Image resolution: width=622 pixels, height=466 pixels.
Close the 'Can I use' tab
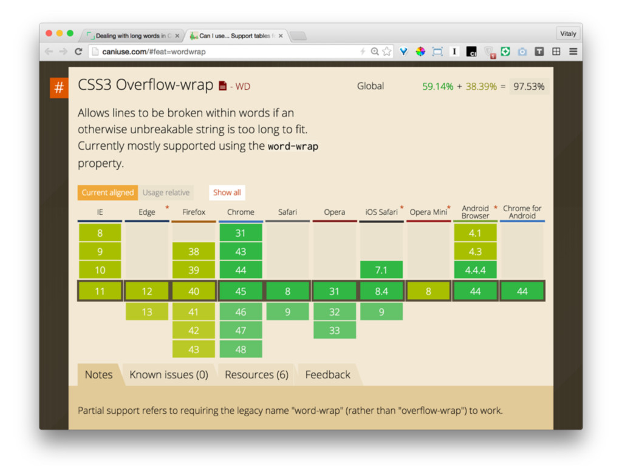point(281,36)
